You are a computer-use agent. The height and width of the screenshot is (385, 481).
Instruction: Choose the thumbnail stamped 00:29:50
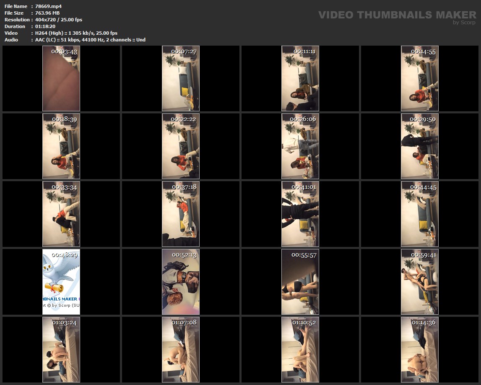coord(420,146)
